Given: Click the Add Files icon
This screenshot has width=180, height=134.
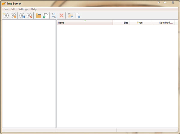Looking at the screenshot, I should pos(46,16).
